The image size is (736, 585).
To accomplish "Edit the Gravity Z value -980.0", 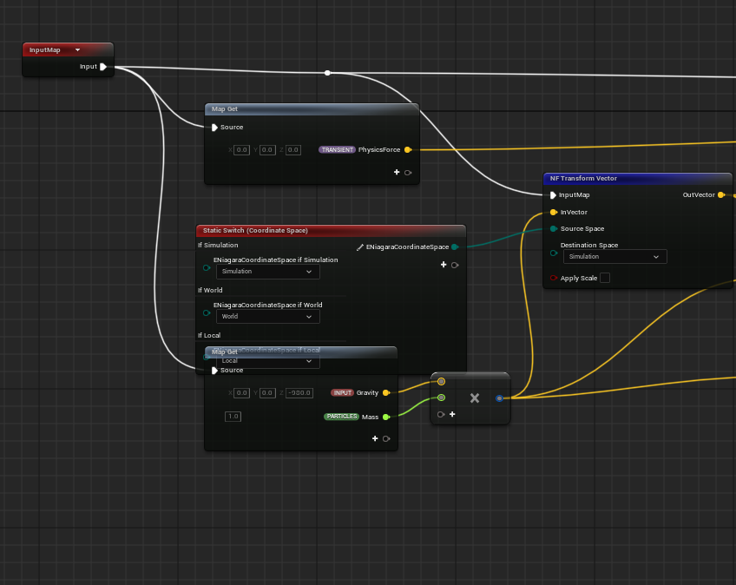I will click(299, 393).
